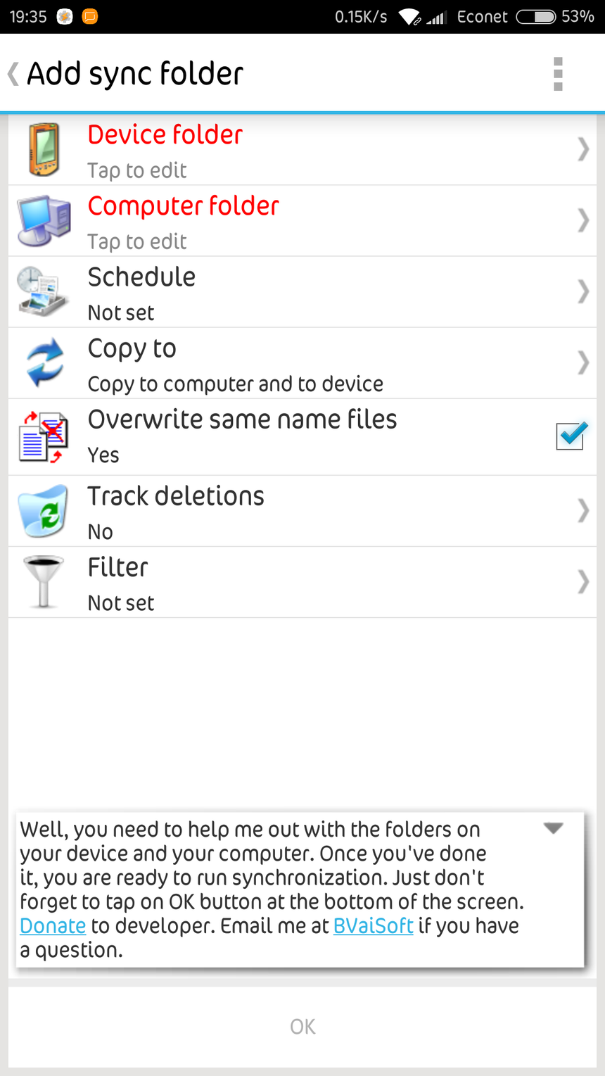Go back using the title arrow
Image resolution: width=605 pixels, height=1076 pixels.
(13, 74)
